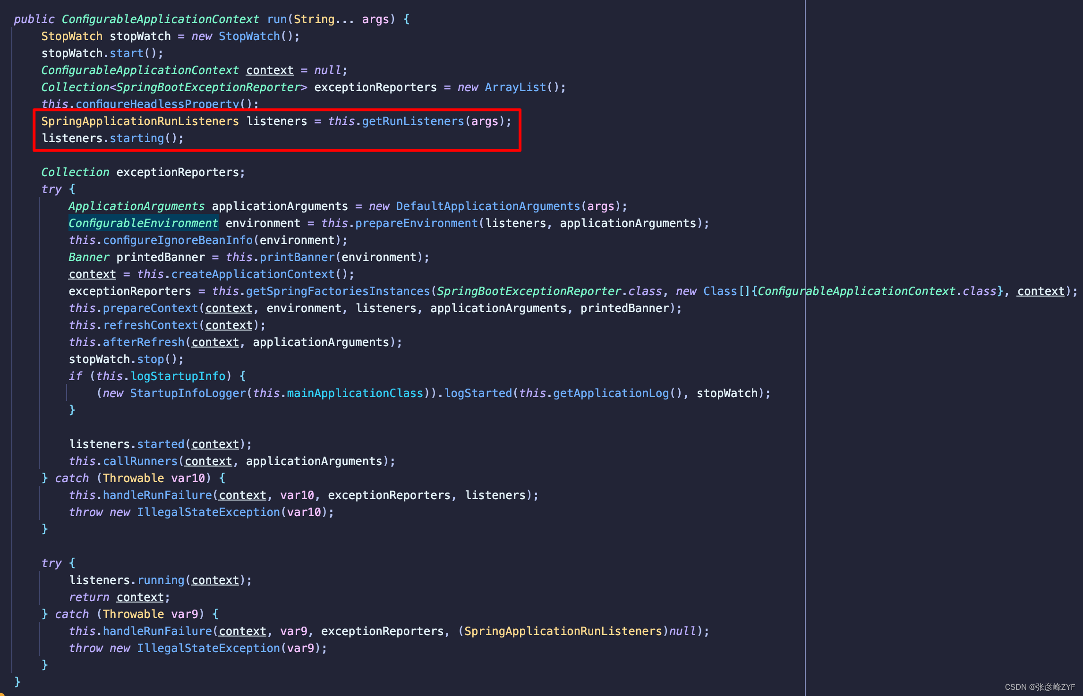Click listeners.running(context) call
This screenshot has height=696, width=1083.
click(x=161, y=580)
